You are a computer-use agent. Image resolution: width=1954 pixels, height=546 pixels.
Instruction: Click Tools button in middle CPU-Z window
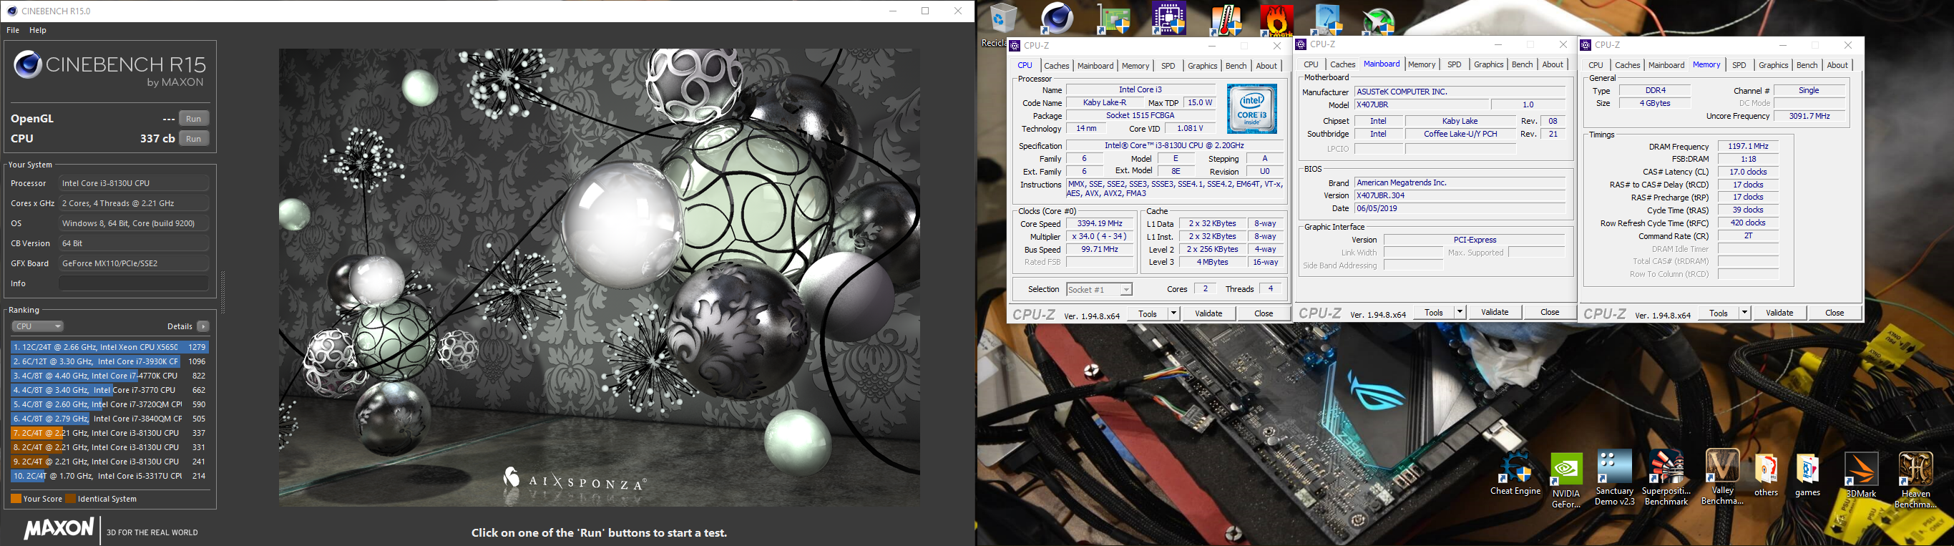point(1434,312)
